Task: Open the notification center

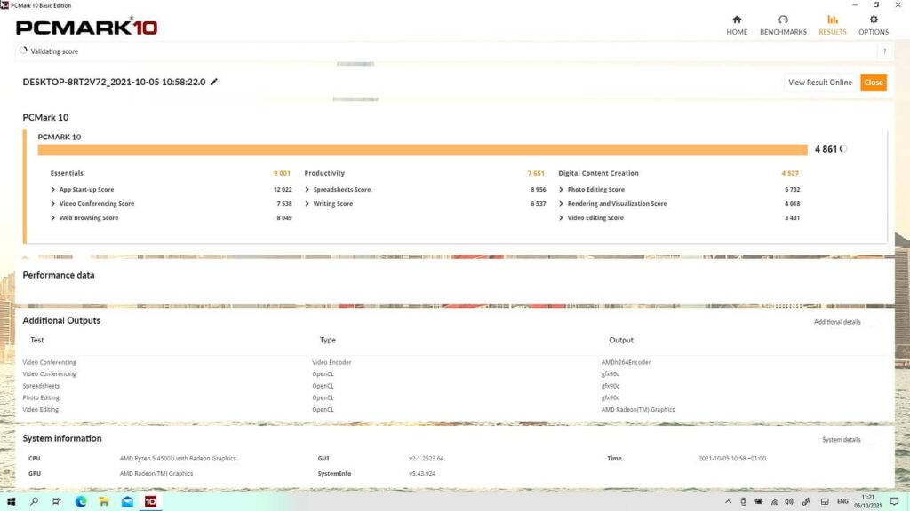Action: 894,502
